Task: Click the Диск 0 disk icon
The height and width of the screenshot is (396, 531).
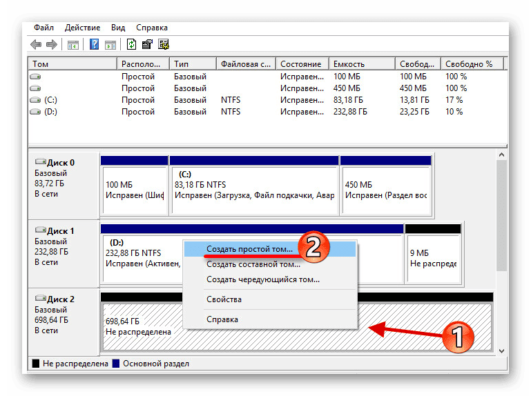Action: click(41, 162)
